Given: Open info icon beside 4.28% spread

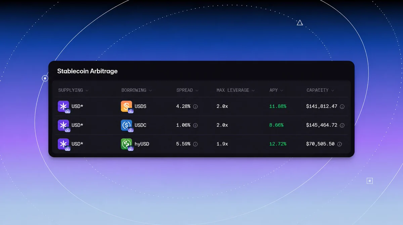Looking at the screenshot, I should click(195, 106).
